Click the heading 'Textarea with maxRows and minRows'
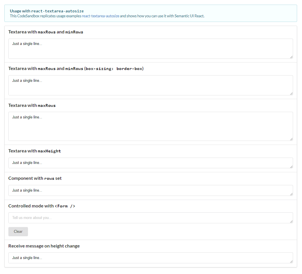The width and height of the screenshot is (302, 274). [x=46, y=32]
